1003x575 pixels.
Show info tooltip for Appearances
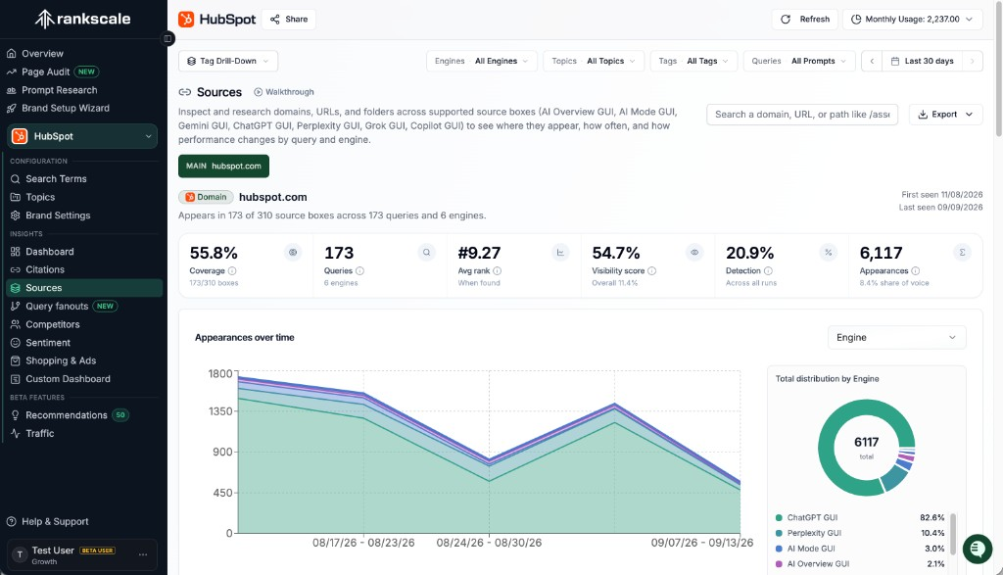[x=916, y=271]
